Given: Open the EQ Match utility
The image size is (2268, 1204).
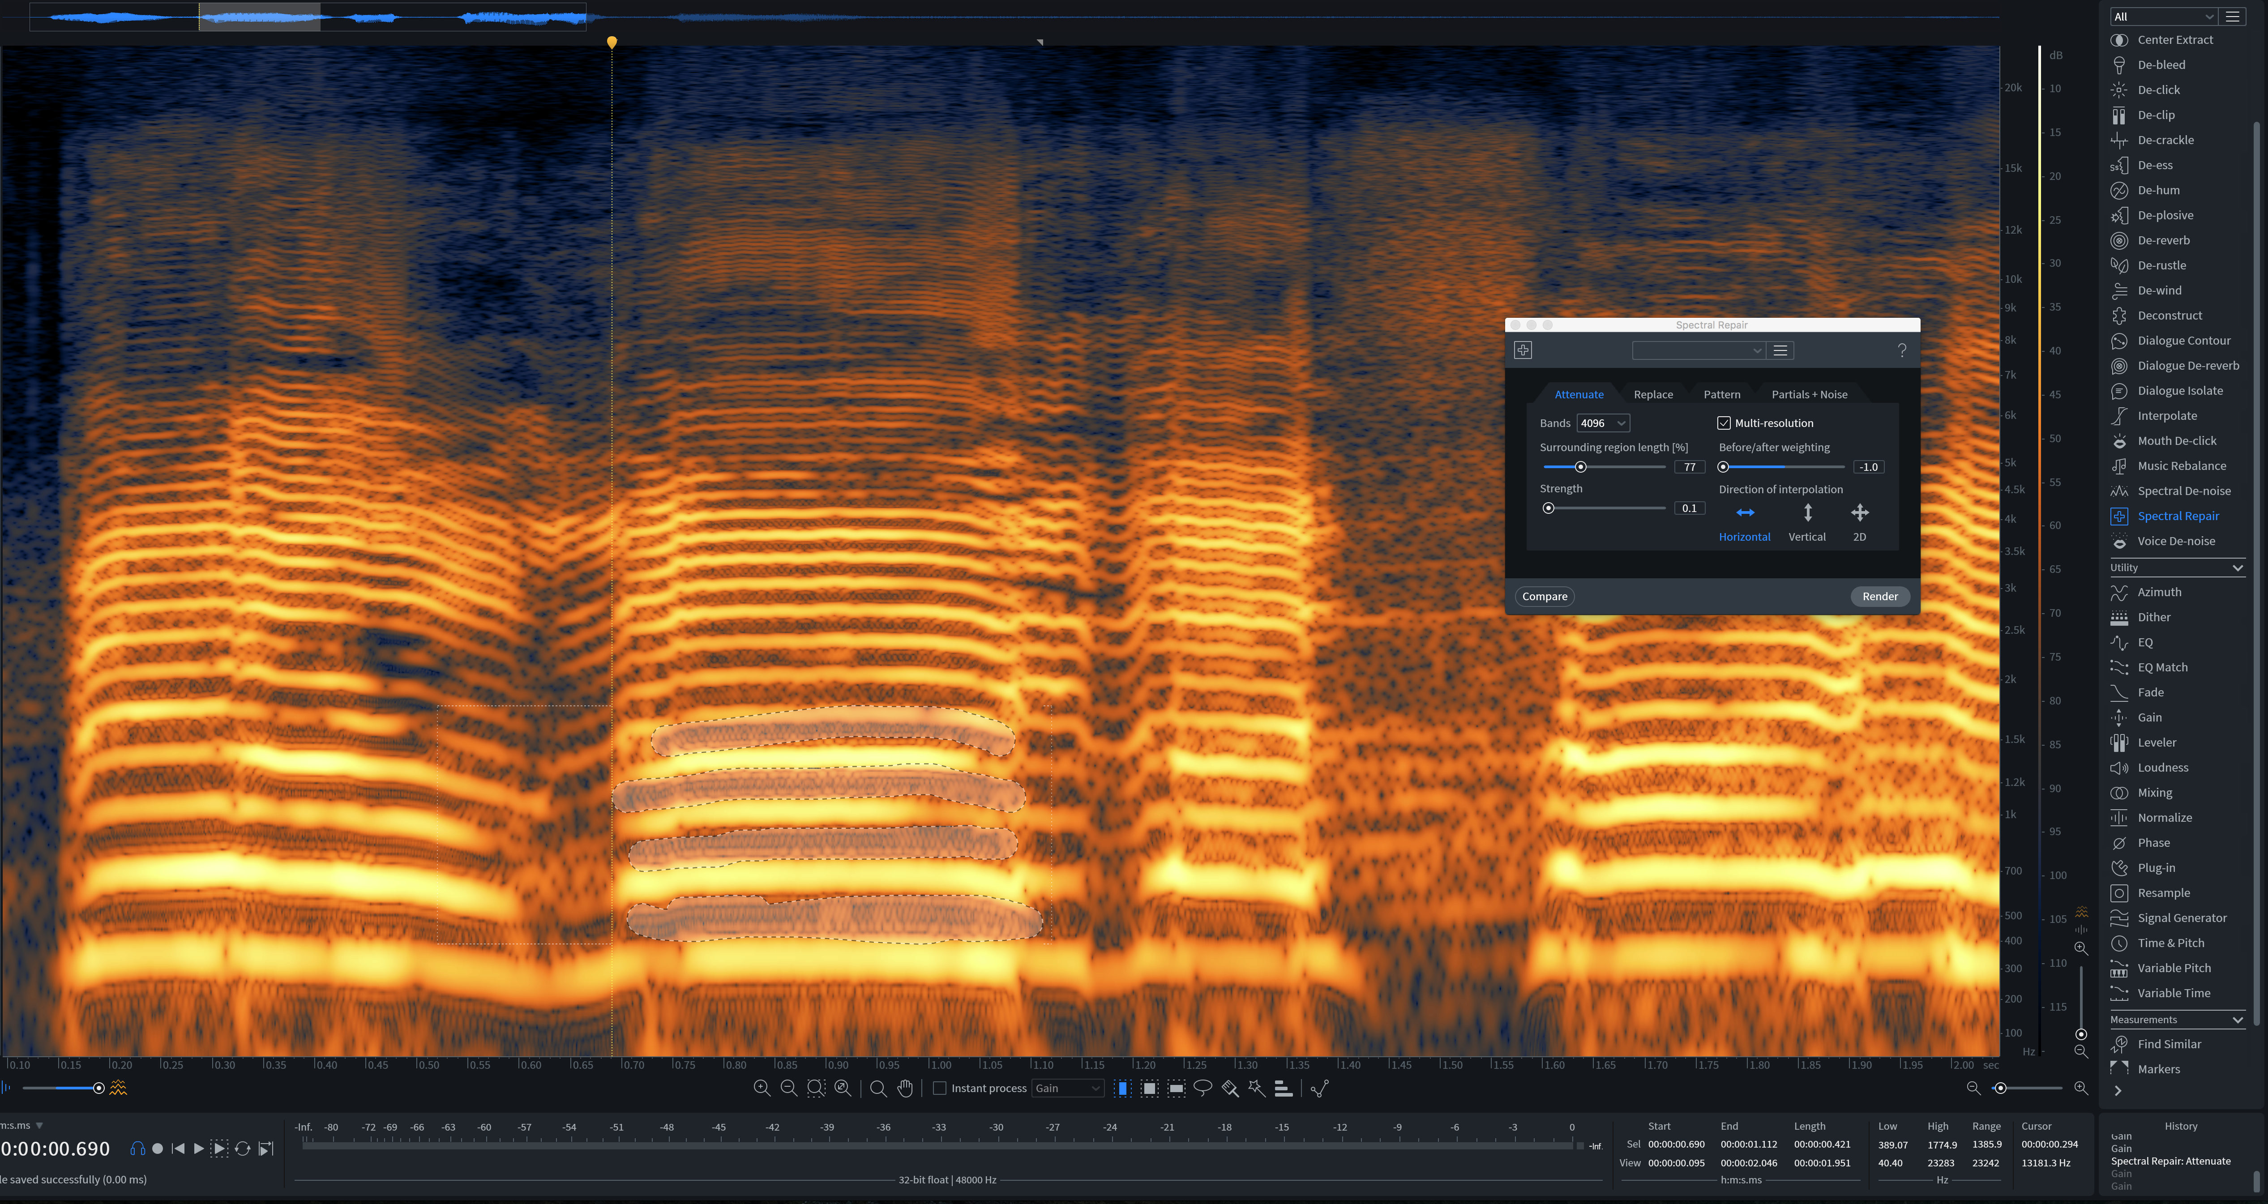Looking at the screenshot, I should [2161, 667].
